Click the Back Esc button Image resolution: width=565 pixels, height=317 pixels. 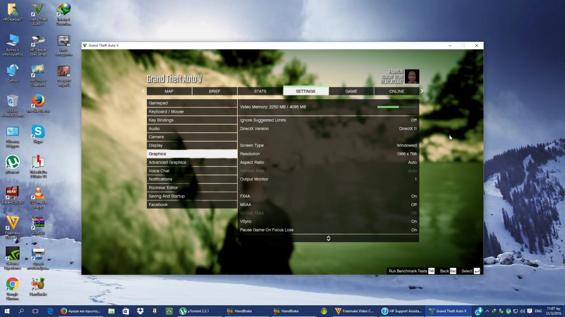point(448,271)
